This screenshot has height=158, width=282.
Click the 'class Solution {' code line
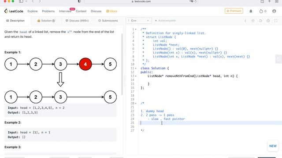click(x=155, y=68)
